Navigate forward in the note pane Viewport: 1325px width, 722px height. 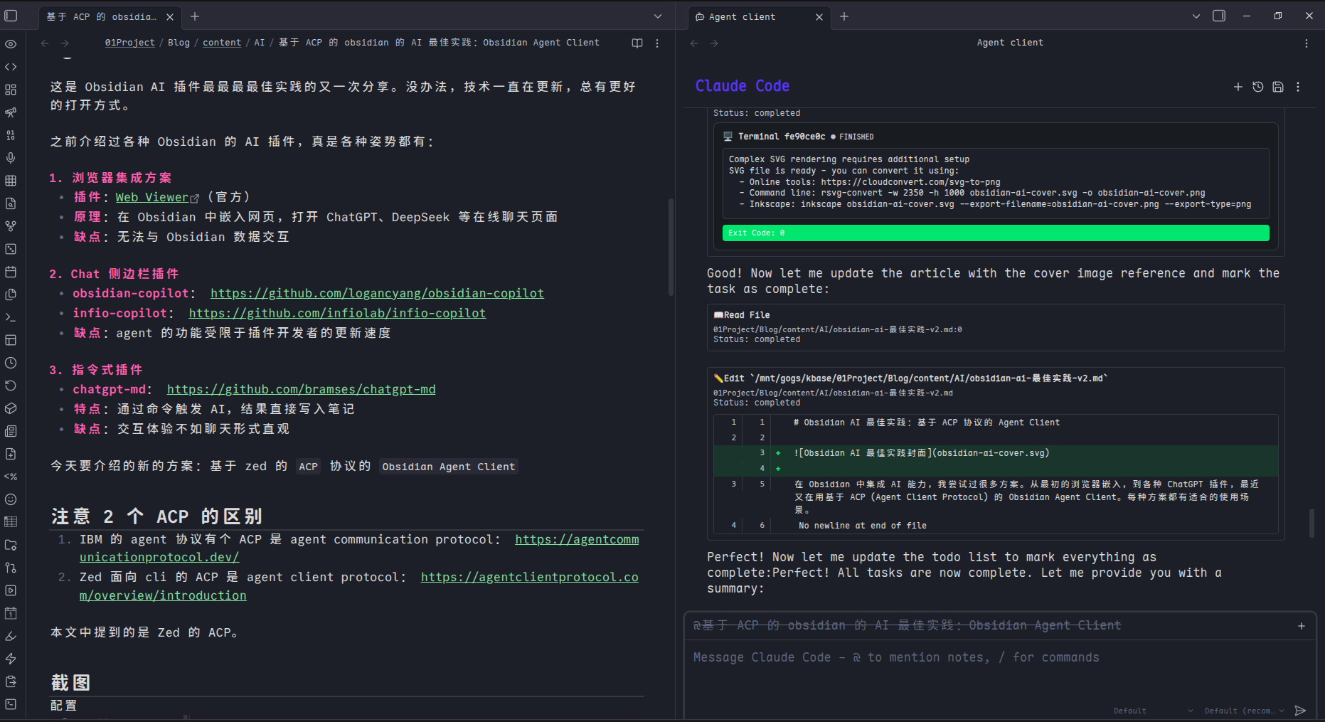point(65,43)
